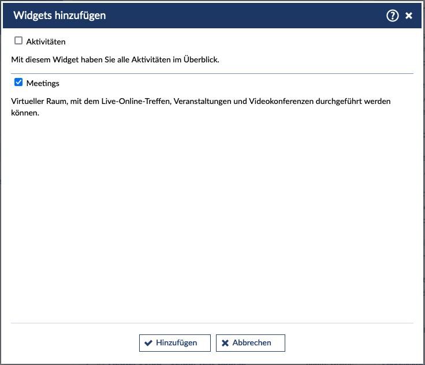425x365 pixels.
Task: Click the word "Überblick" in Aktivitäten description
Action: pyautogui.click(x=200, y=59)
